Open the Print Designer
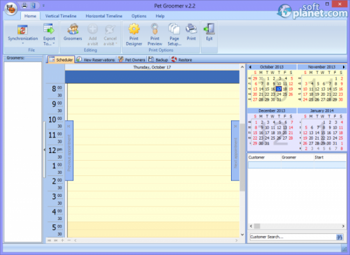This screenshot has width=350, height=255. coord(134,34)
